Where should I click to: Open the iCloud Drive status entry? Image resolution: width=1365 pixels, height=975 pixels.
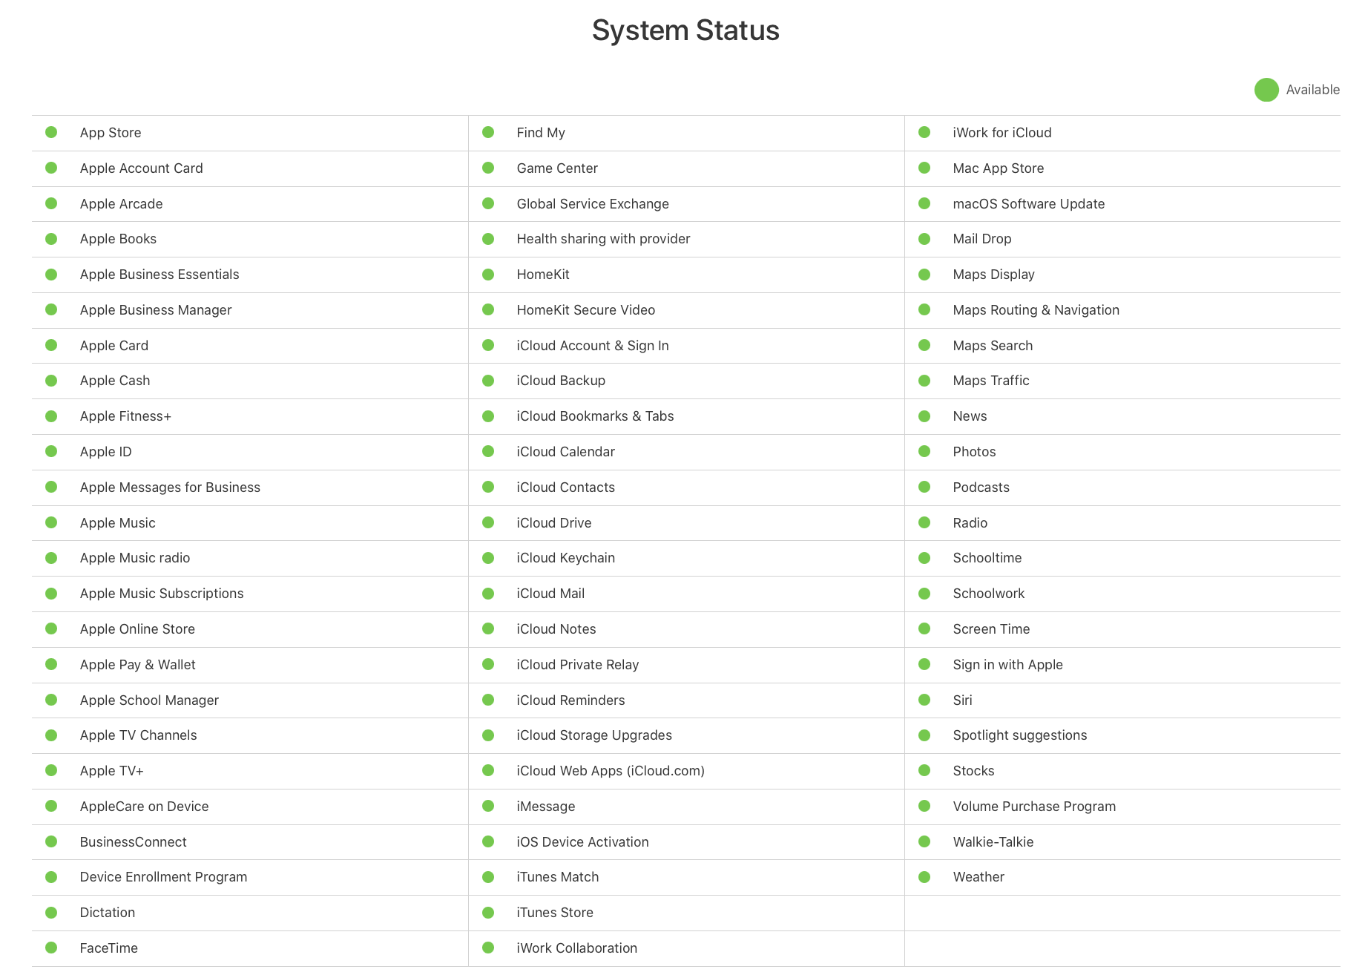[554, 523]
